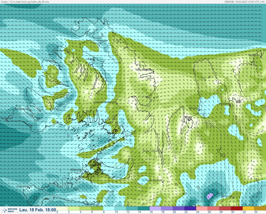Select the pink 24–26 m/s legend swatch
This screenshot has width=266, height=214.
[202, 208]
